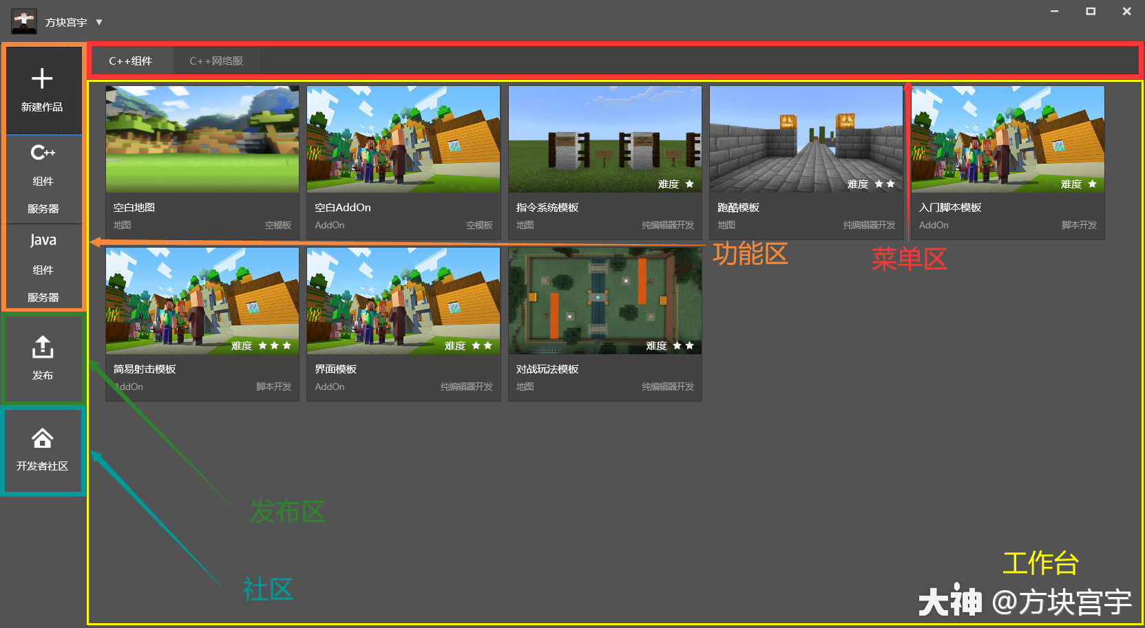Switch to the C++组件 tab

pos(130,61)
